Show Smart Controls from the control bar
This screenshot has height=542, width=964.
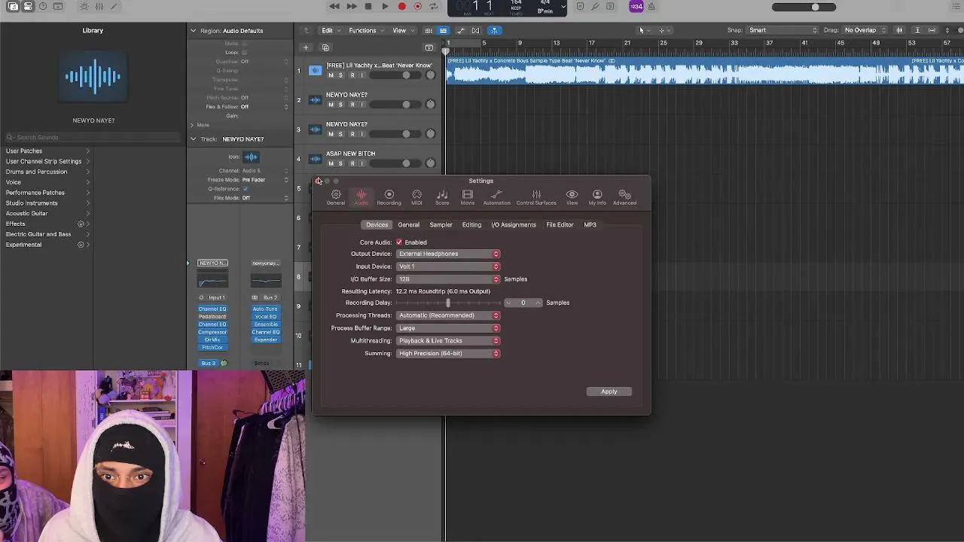click(84, 7)
